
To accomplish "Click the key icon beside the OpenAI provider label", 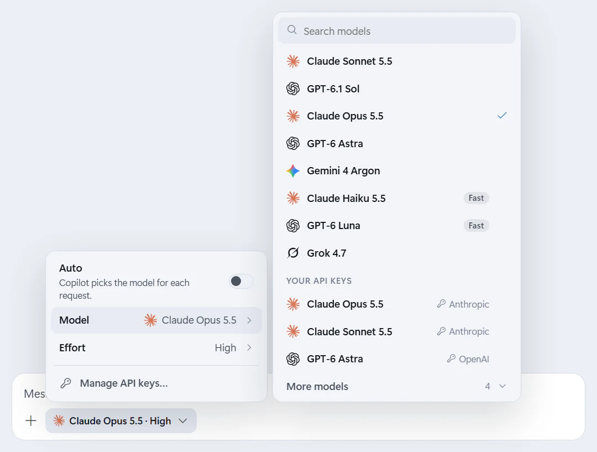I will coord(451,359).
